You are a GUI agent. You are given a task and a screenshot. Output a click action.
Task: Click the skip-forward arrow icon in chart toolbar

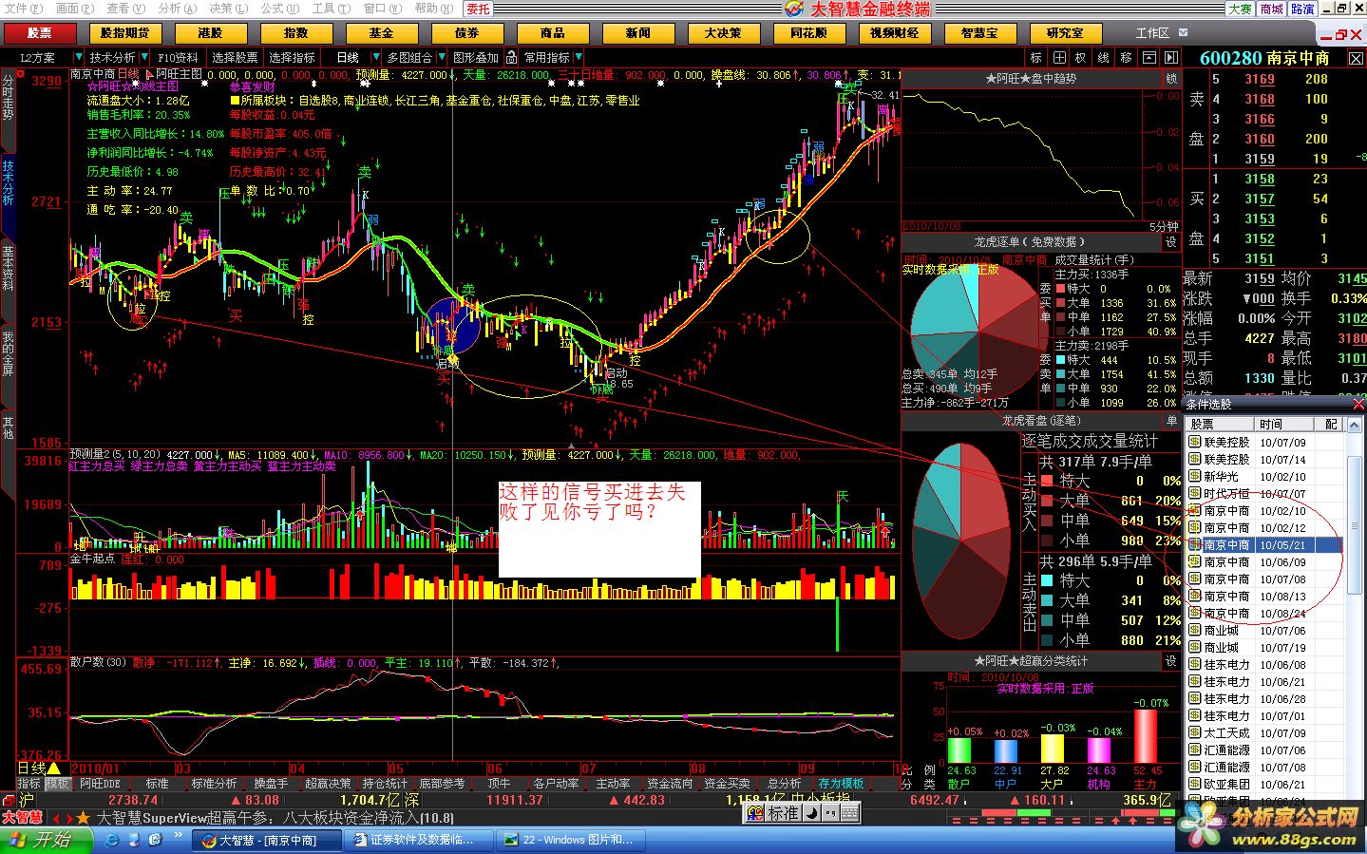point(1171,58)
